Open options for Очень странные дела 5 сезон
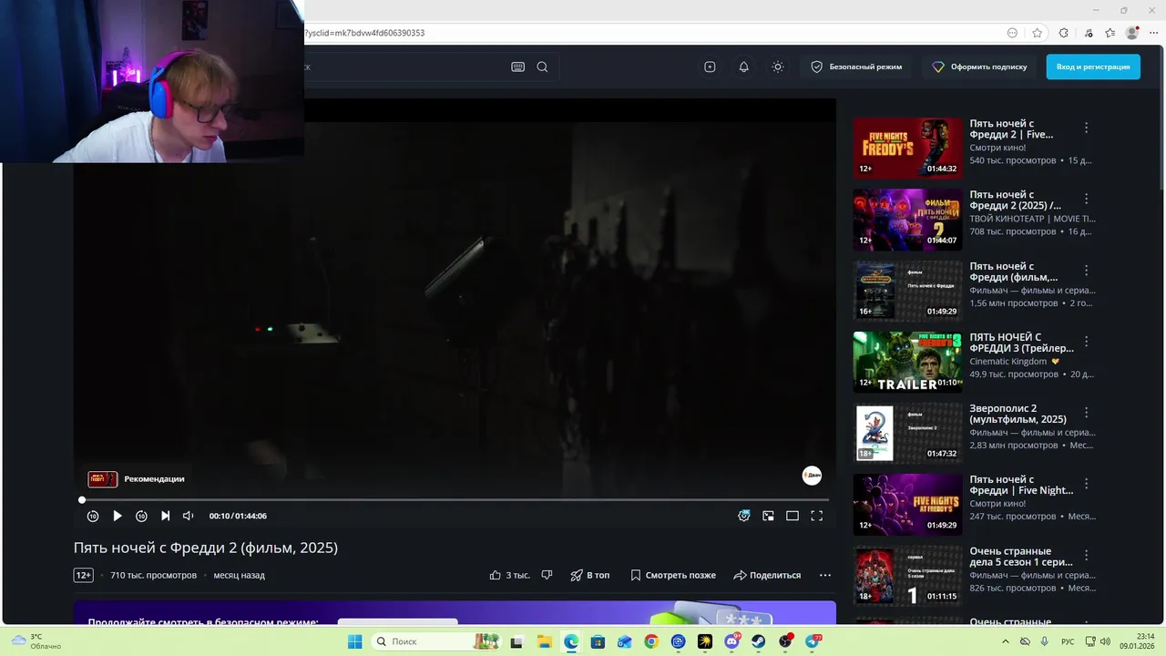 click(x=1086, y=556)
